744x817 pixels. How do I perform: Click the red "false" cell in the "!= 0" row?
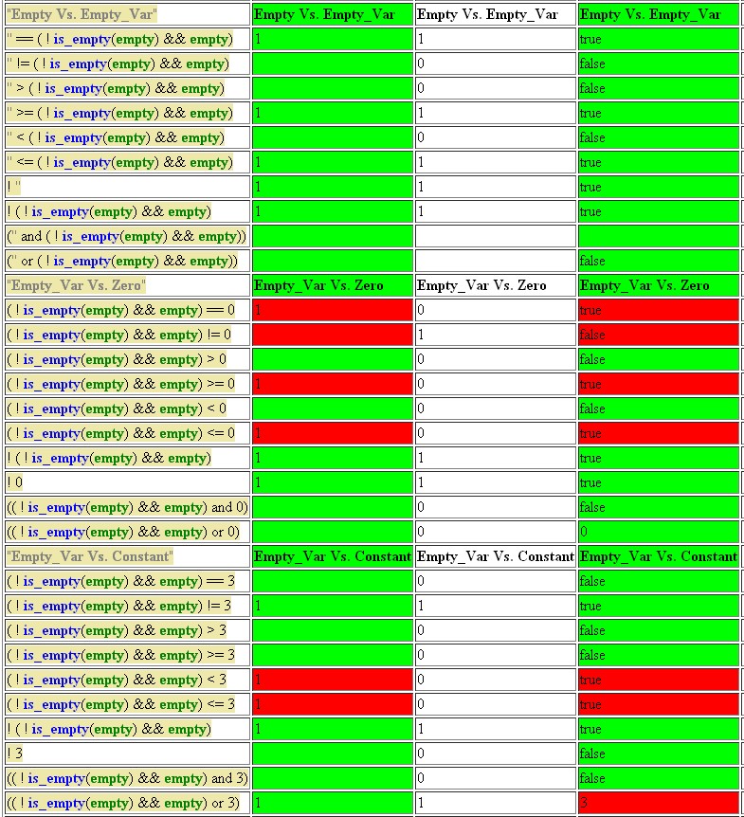[658, 335]
